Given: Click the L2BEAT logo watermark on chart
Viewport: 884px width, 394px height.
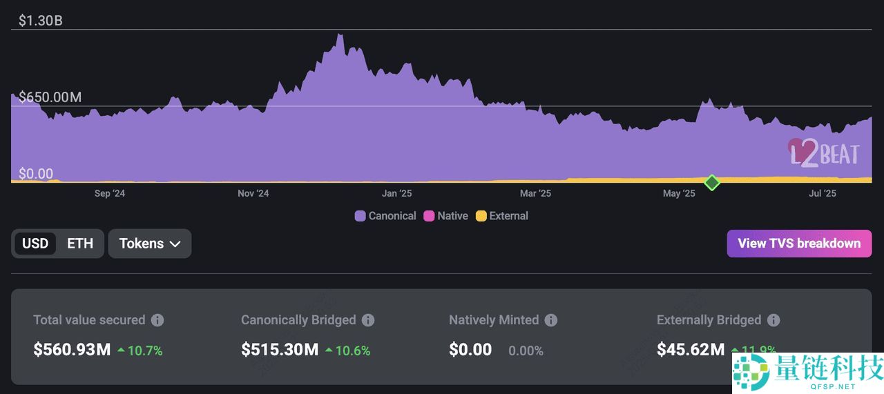Looking at the screenshot, I should pos(824,152).
